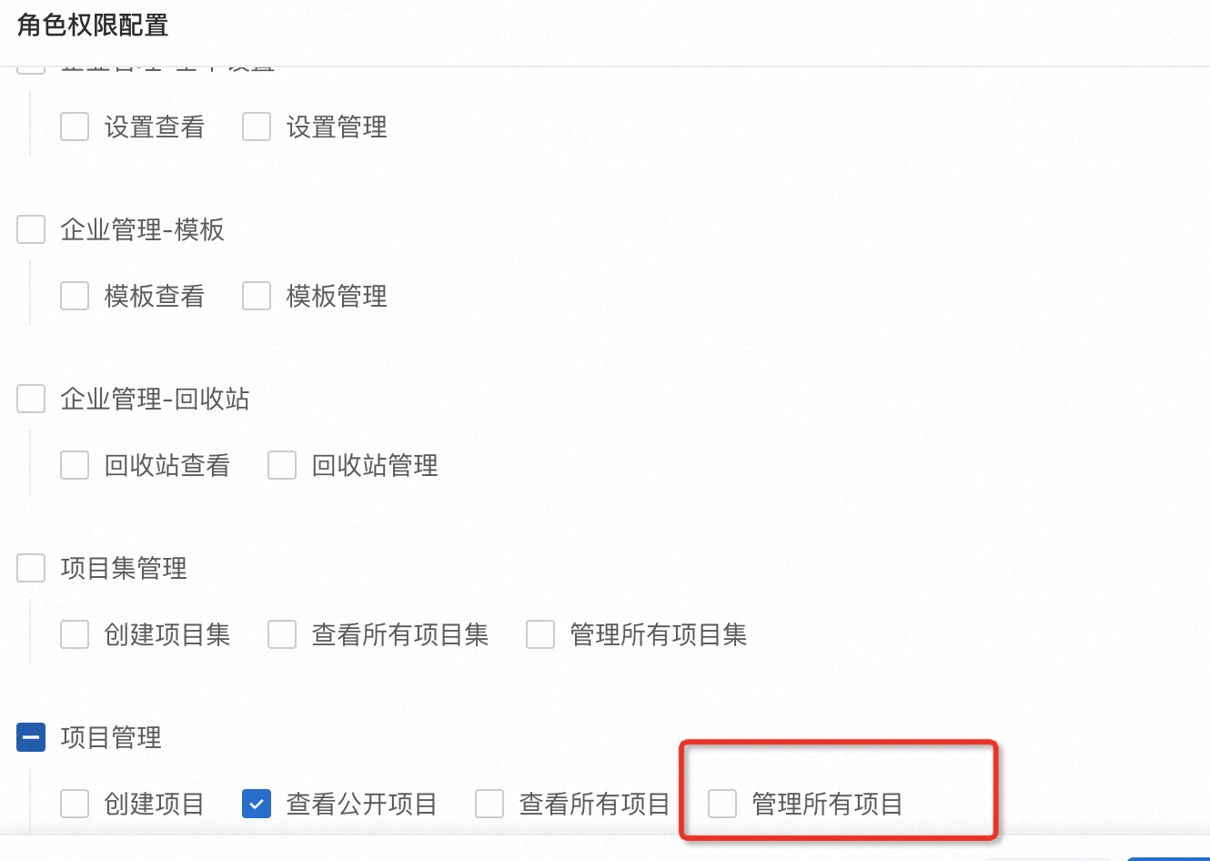Screen dimensions: 1210x861
Task: Check the 设置查看 permission checkbox
Action: 75,127
